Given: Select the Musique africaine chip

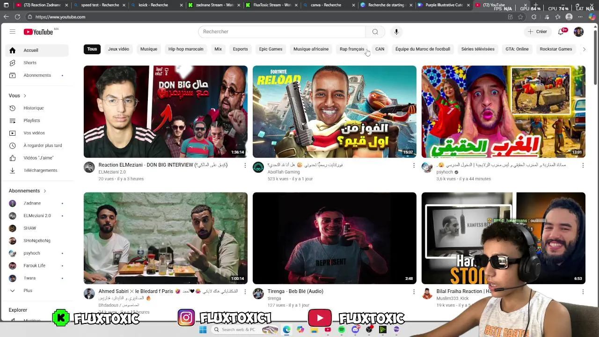Looking at the screenshot, I should coord(311,49).
